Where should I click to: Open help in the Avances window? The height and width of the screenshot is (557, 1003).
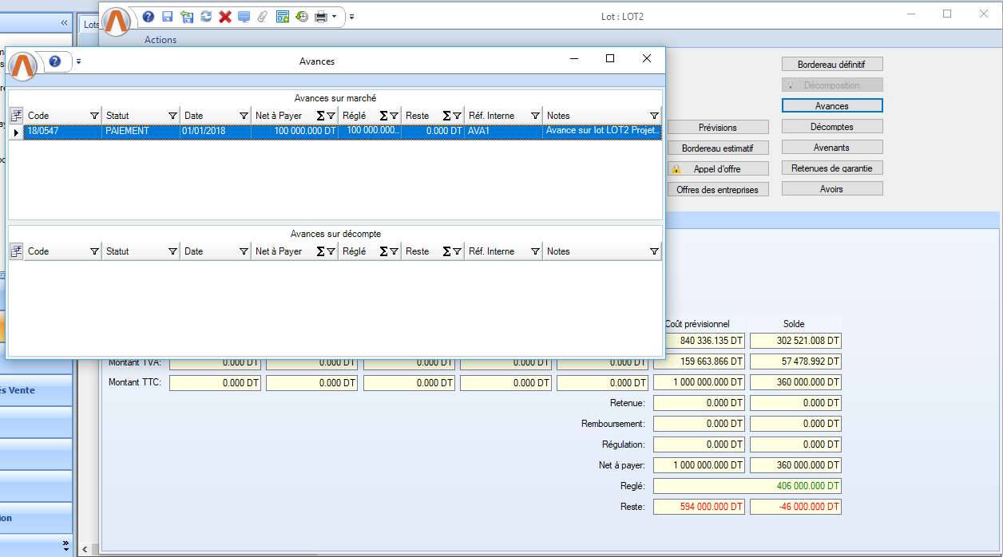pyautogui.click(x=55, y=61)
